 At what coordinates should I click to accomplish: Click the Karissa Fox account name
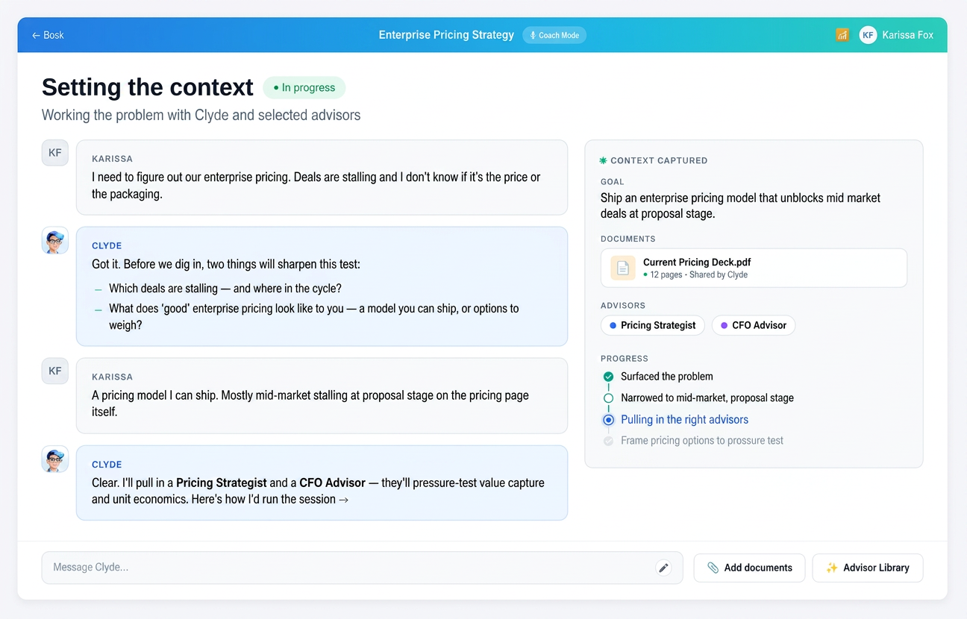pyautogui.click(x=907, y=35)
